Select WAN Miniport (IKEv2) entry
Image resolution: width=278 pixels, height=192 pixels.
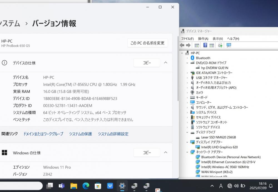point(217,172)
